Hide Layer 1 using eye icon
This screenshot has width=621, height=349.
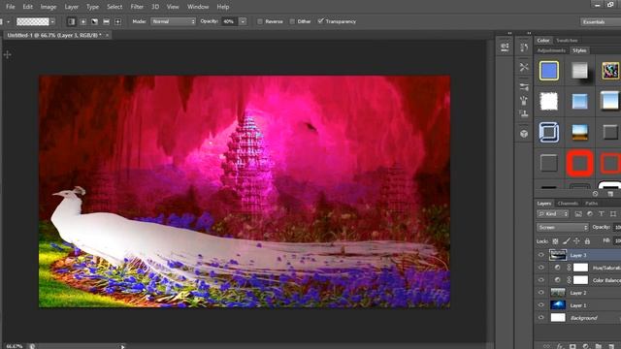click(x=541, y=305)
